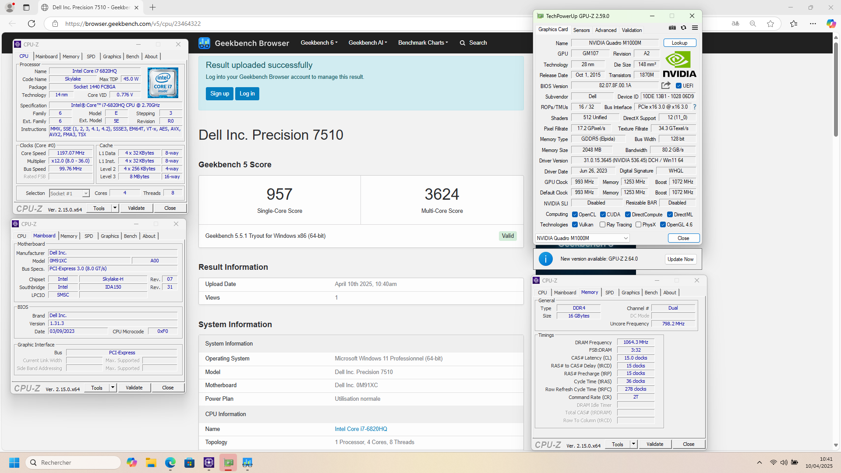Image resolution: width=841 pixels, height=473 pixels.
Task: Click the Sign up button
Action: pyautogui.click(x=219, y=94)
